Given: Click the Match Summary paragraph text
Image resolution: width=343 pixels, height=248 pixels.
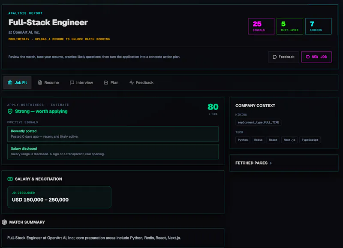Looking at the screenshot, I should pyautogui.click(x=94, y=238).
